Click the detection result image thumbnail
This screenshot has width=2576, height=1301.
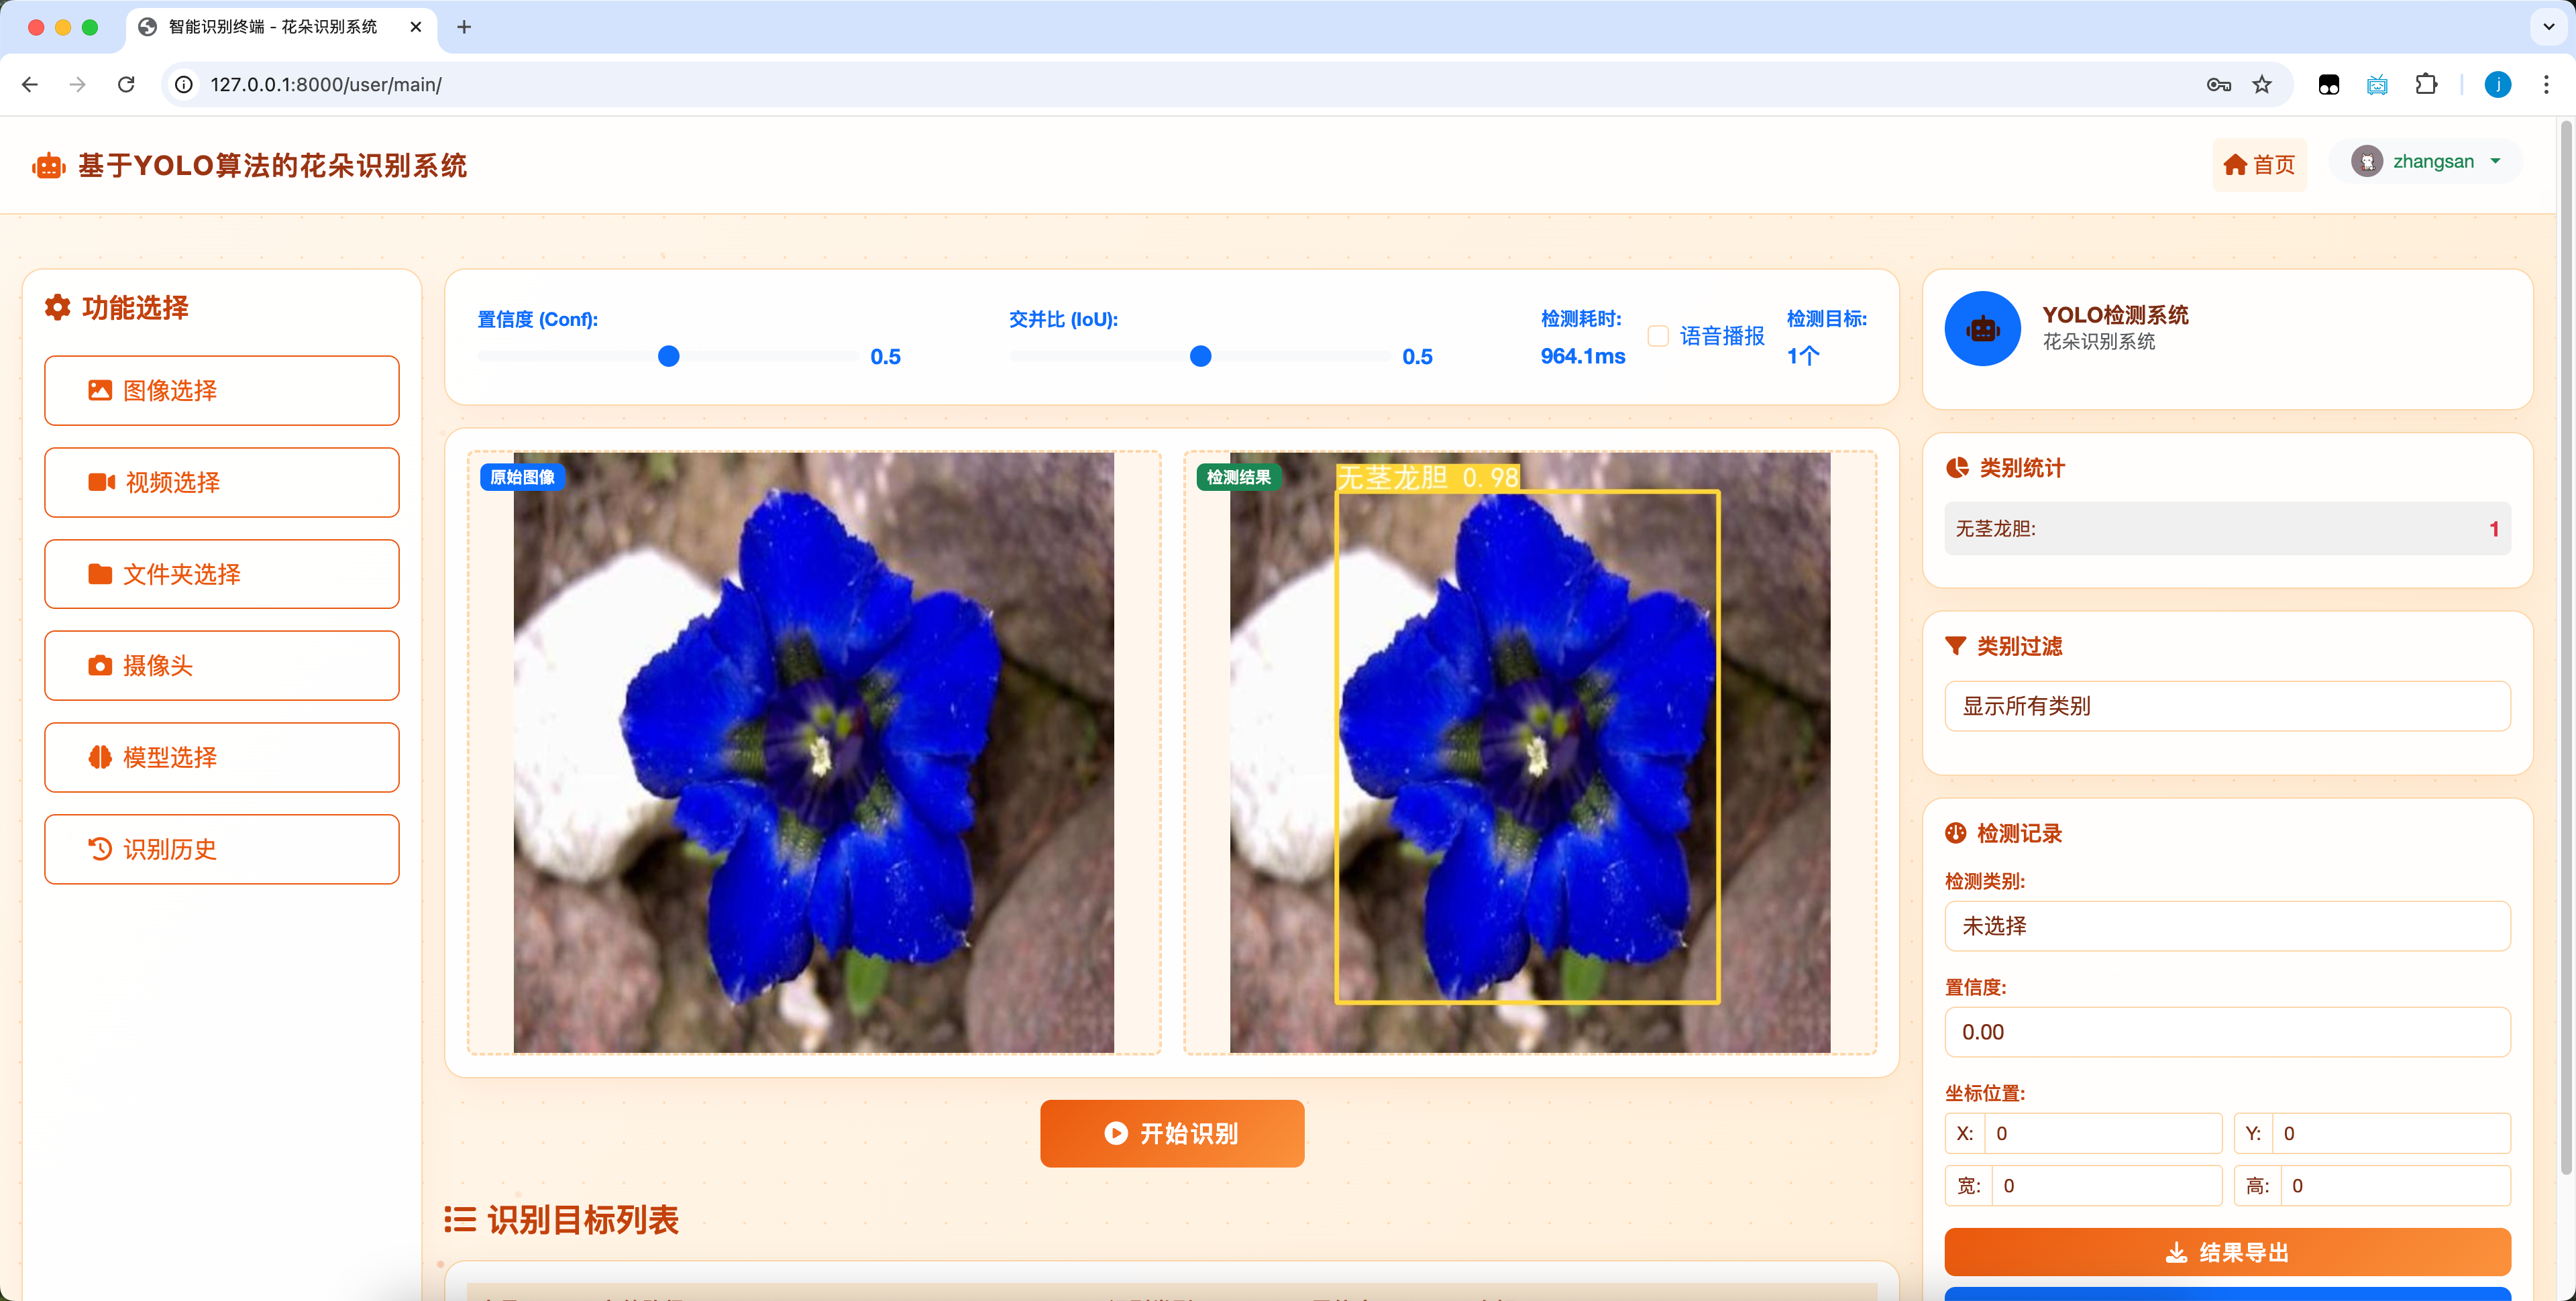[1529, 752]
